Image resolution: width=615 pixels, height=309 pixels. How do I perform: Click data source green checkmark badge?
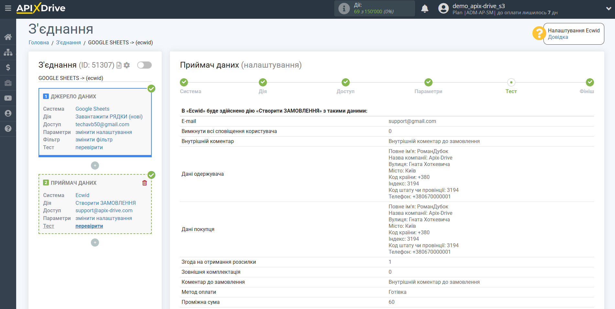click(151, 89)
